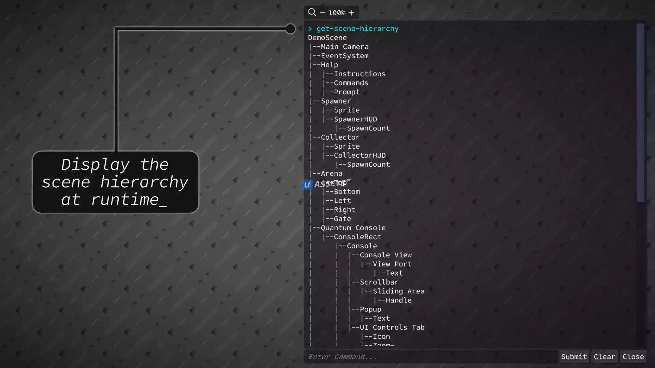Select the Quantum Console tree node
This screenshot has height=368, width=655.
coord(353,228)
